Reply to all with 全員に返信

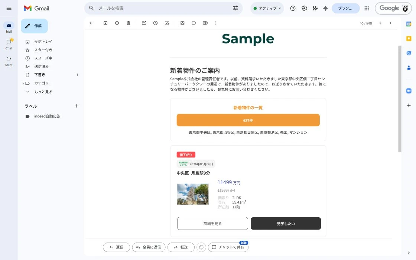pos(149,247)
